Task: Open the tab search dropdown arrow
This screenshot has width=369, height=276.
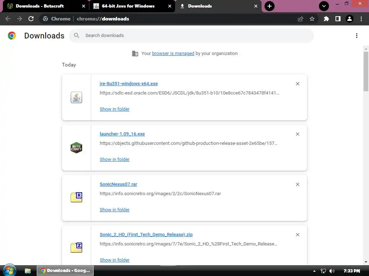Action: pos(324,6)
